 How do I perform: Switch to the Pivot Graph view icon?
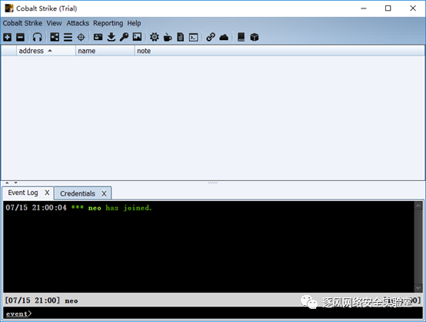point(55,37)
